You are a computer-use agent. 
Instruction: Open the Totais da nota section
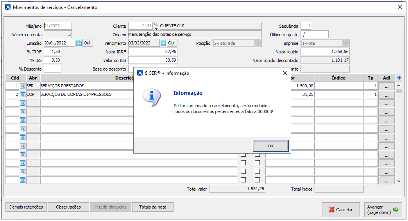click(x=153, y=207)
